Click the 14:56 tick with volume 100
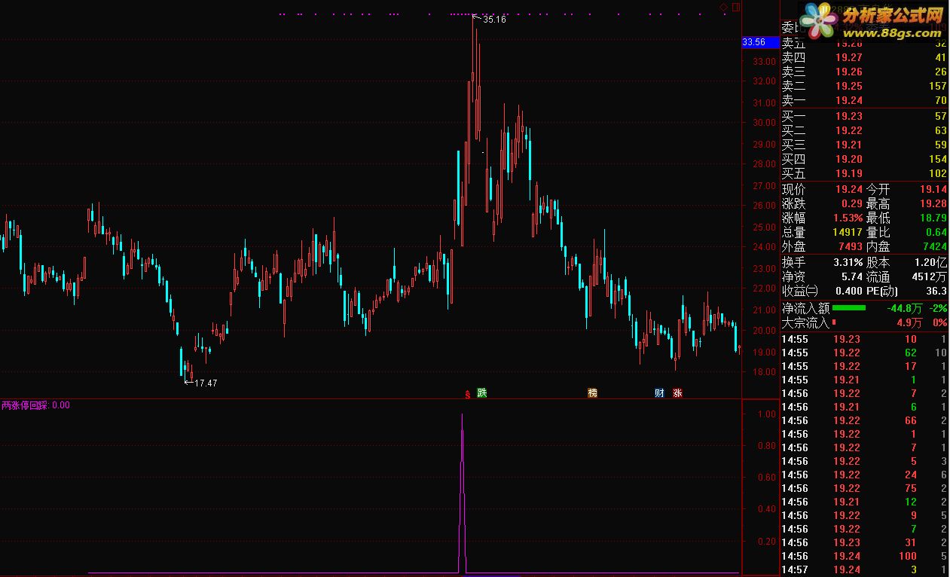Image resolution: width=950 pixels, height=577 pixels. 864,556
